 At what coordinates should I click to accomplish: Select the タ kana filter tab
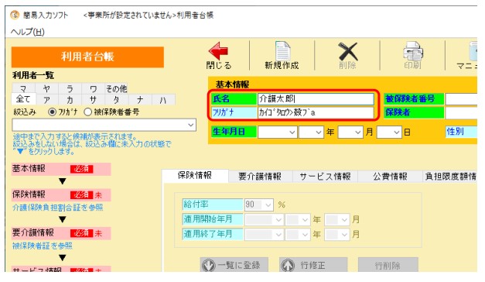116,100
